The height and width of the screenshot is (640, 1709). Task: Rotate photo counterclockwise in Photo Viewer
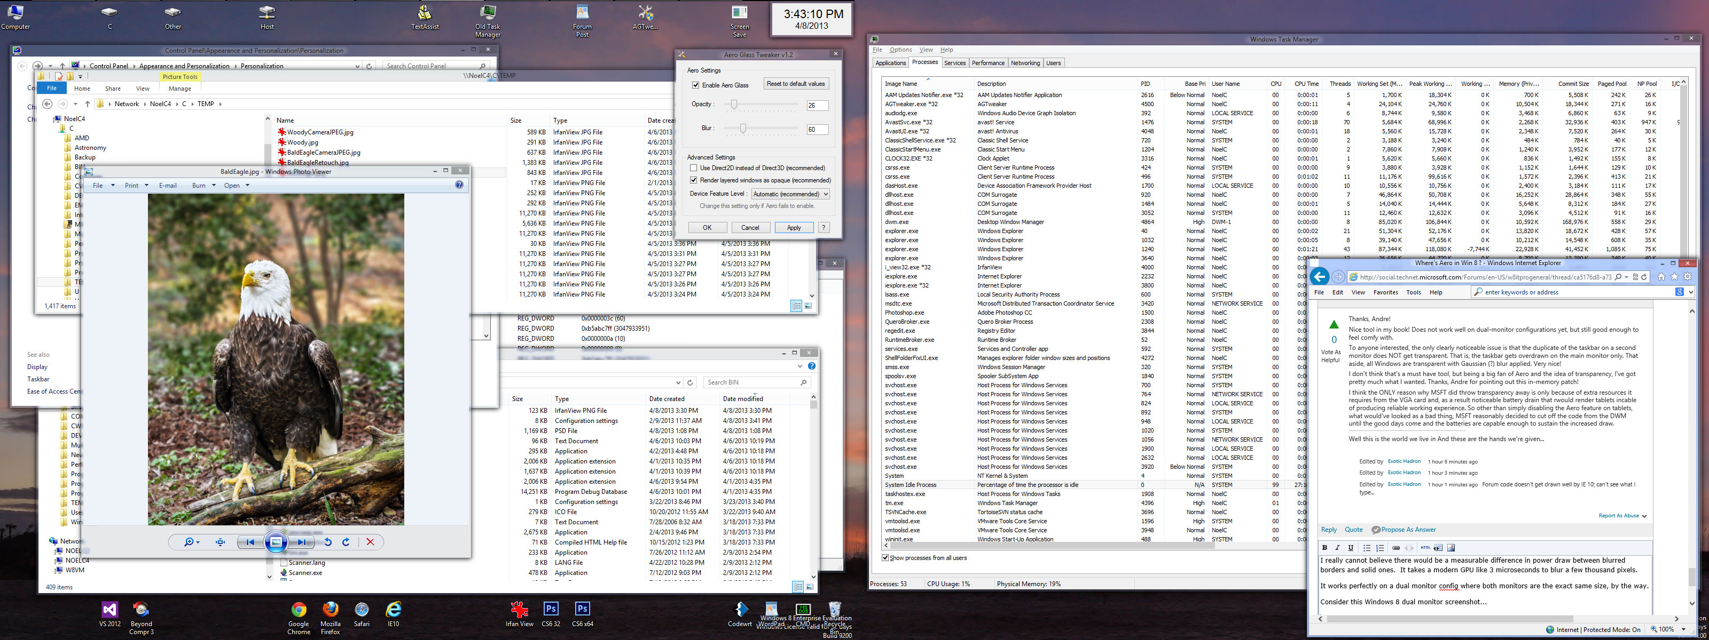(x=328, y=542)
